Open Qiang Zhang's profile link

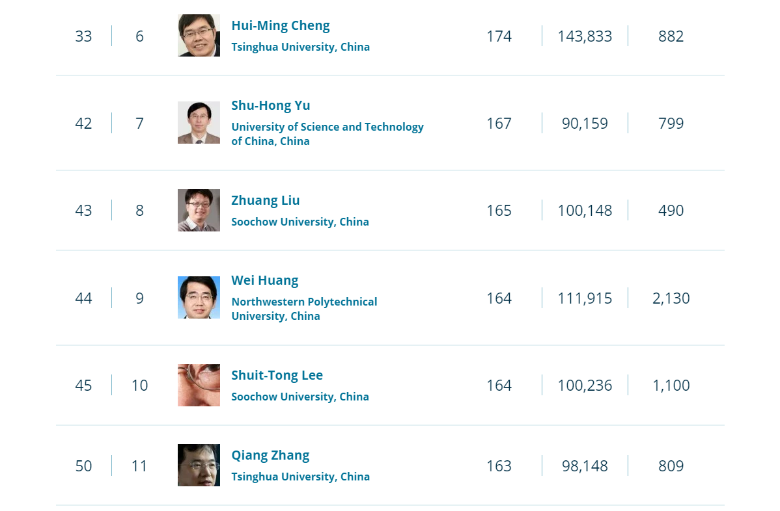[x=270, y=455]
